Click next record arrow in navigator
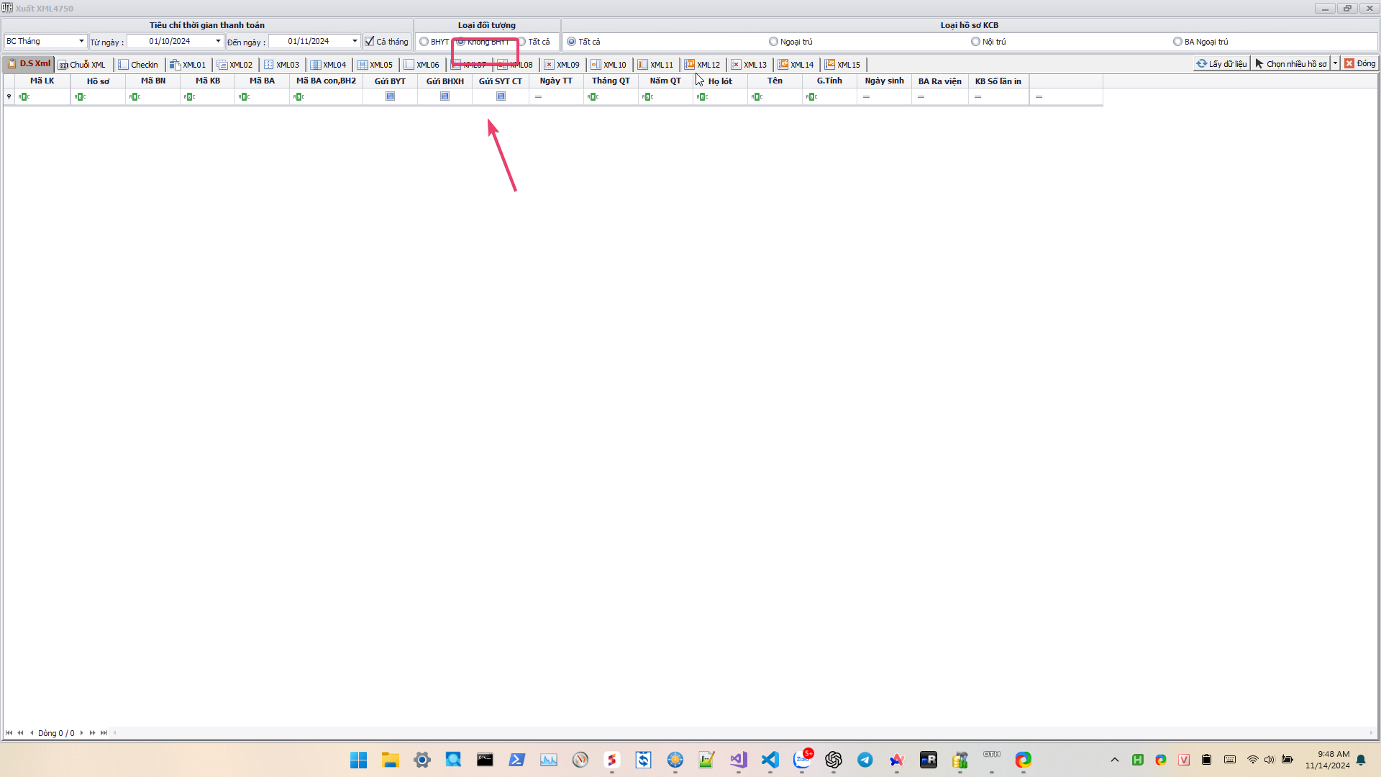1381x777 pixels. 82,733
